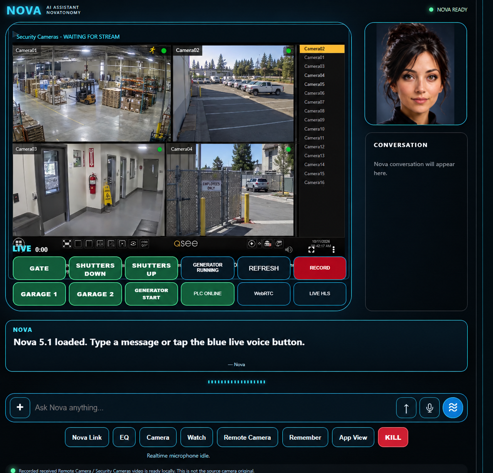Viewport: 493px width, 473px height.
Task: Select Camera02 in the camera list
Action: [x=322, y=49]
